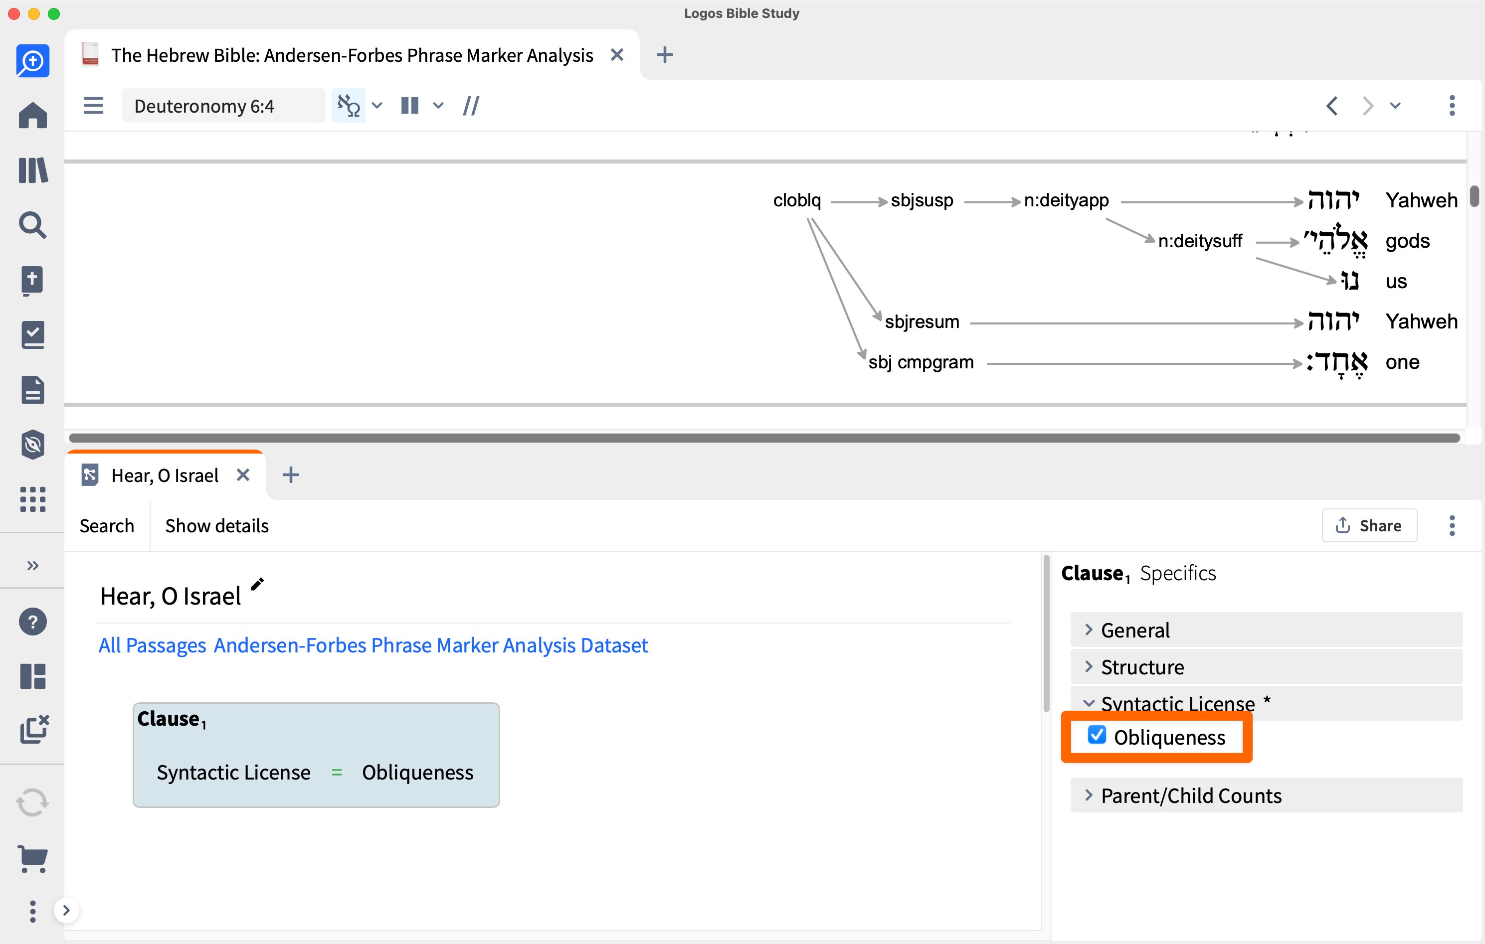
Task: Open the Library books icon
Action: tap(33, 170)
